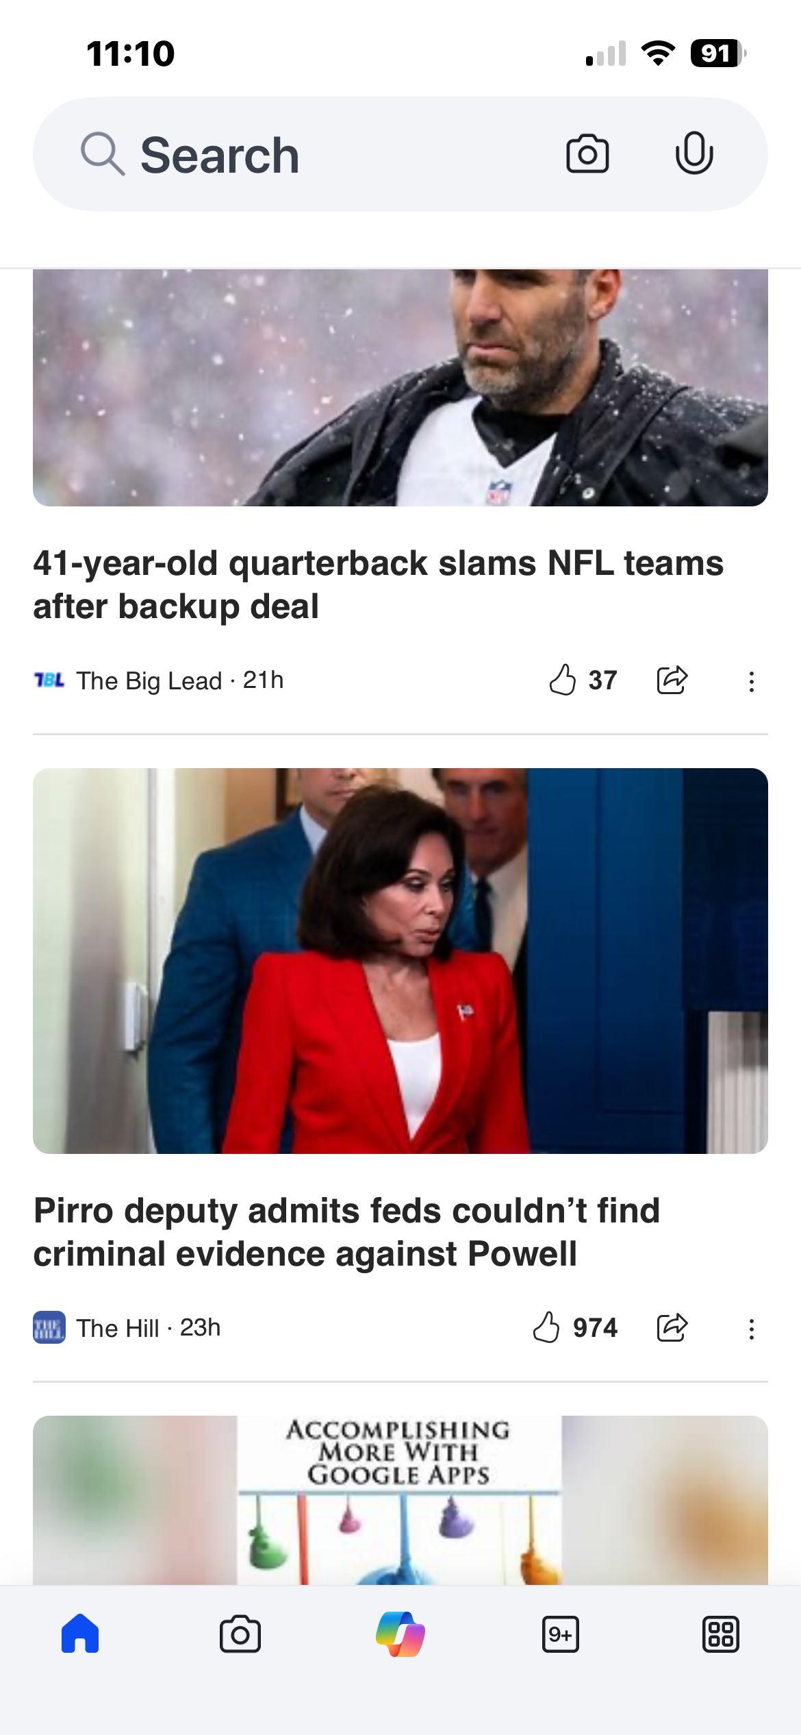The image size is (801, 1735).
Task: Tap the camera icon in search bar
Action: coord(587,154)
